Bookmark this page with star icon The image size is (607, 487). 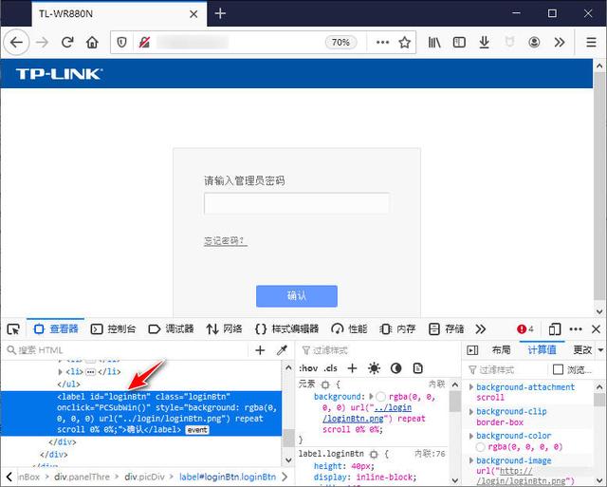[405, 42]
